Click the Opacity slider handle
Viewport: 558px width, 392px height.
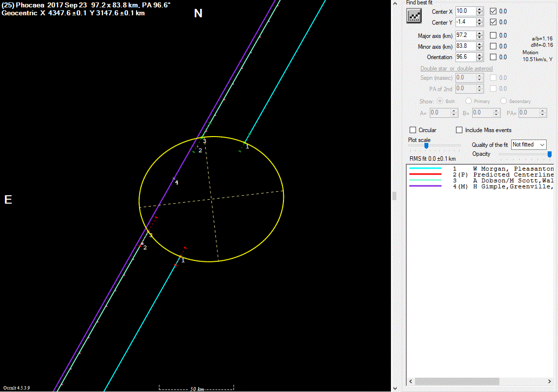tap(550, 154)
